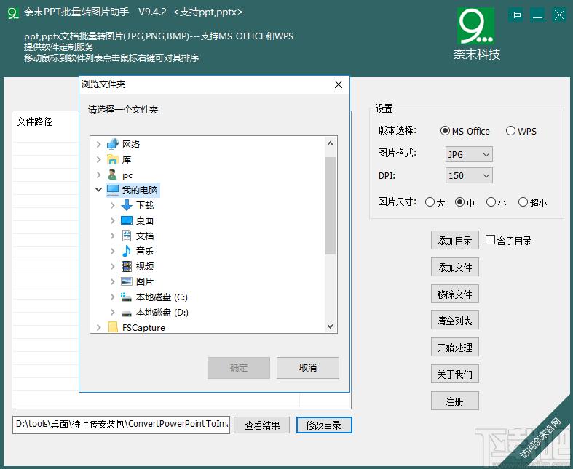The height and width of the screenshot is (469, 573).
Task: Click the 访问奈末官网 corner link
Action: tap(540, 438)
